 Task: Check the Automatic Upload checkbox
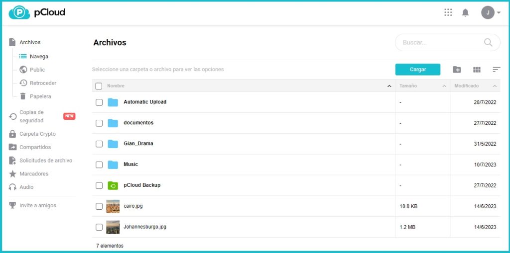pyautogui.click(x=99, y=102)
